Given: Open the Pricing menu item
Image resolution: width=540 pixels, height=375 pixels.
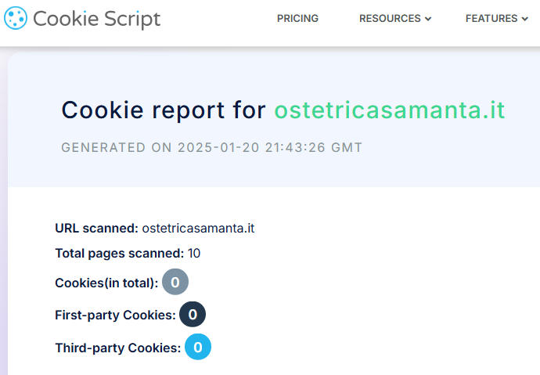Looking at the screenshot, I should coord(297,19).
